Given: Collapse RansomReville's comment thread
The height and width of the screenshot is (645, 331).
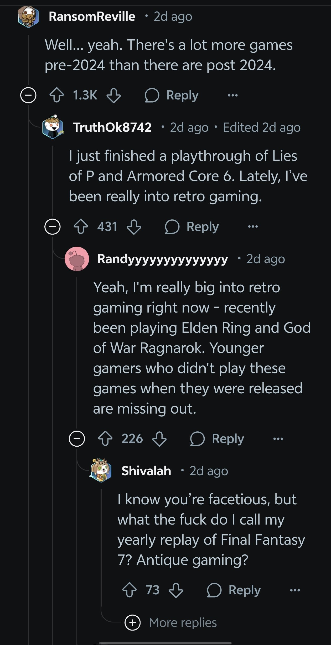Looking at the screenshot, I should [x=28, y=95].
